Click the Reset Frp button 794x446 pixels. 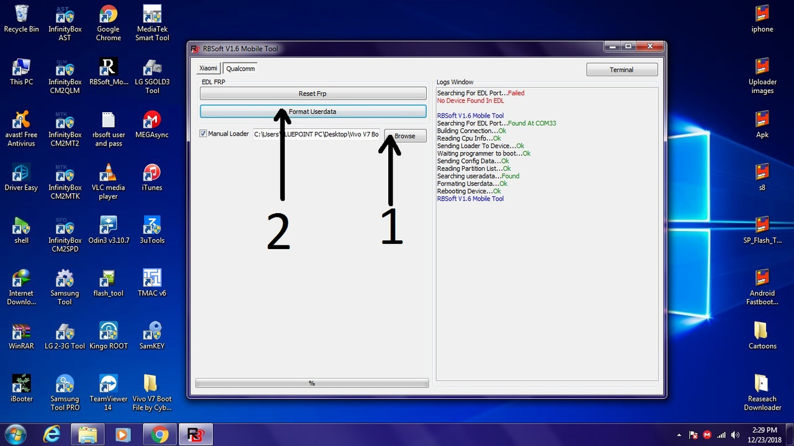point(313,94)
